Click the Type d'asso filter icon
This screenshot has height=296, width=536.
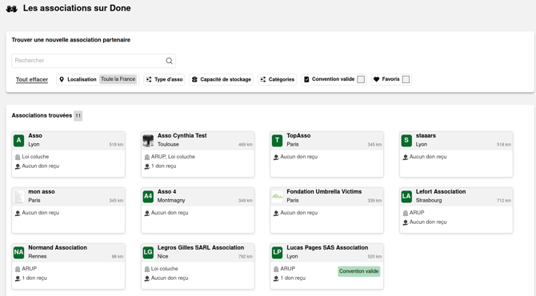pyautogui.click(x=149, y=79)
